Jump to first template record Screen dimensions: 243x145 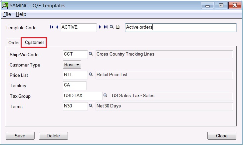[52, 27]
